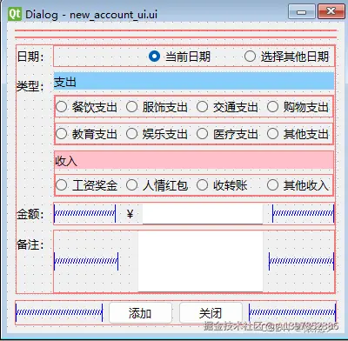
Task: Click the pink 收入 header label
Action: point(194,160)
